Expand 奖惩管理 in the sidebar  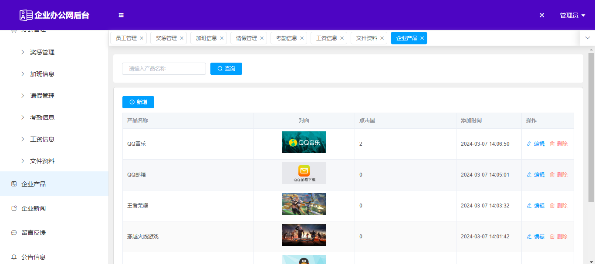[42, 52]
